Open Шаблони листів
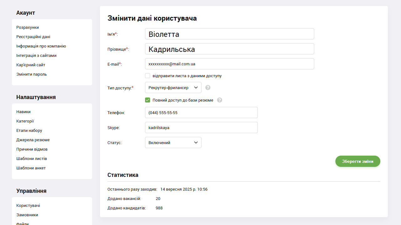 coord(32,158)
